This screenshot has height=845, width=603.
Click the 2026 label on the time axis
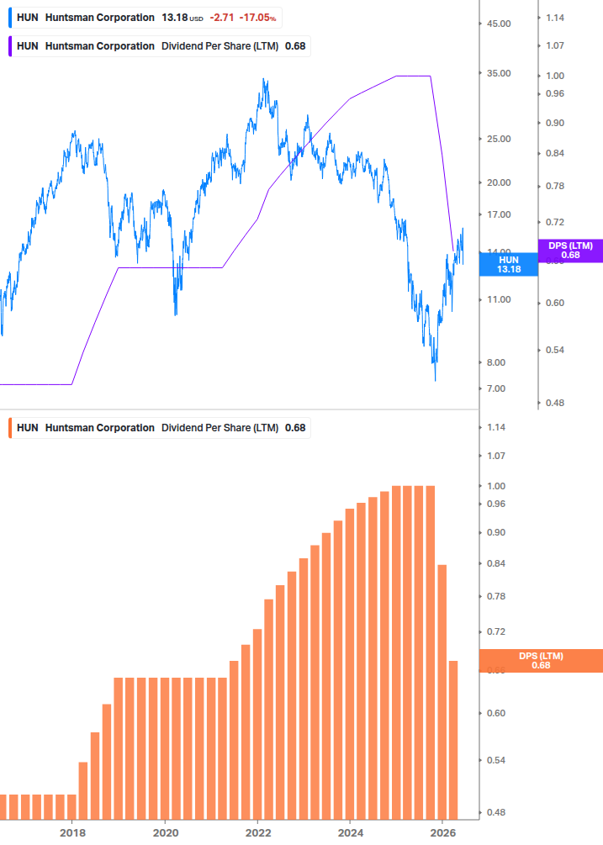(x=443, y=833)
